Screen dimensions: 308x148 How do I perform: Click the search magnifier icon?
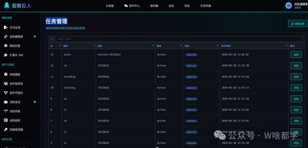click(x=52, y=39)
